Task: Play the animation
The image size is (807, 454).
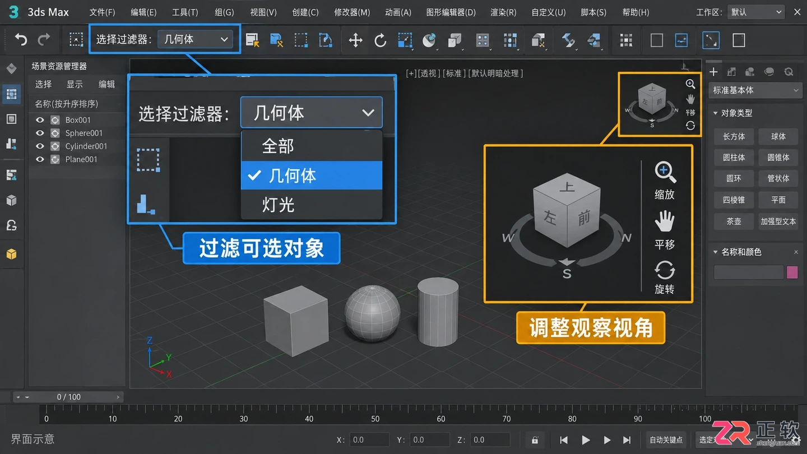Action: pyautogui.click(x=586, y=440)
